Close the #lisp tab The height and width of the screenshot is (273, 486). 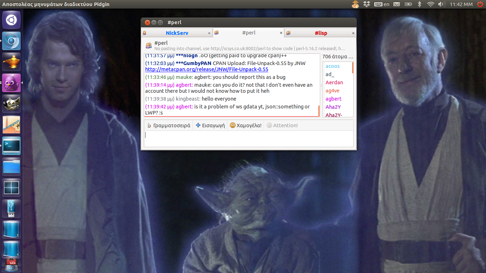tap(353, 33)
